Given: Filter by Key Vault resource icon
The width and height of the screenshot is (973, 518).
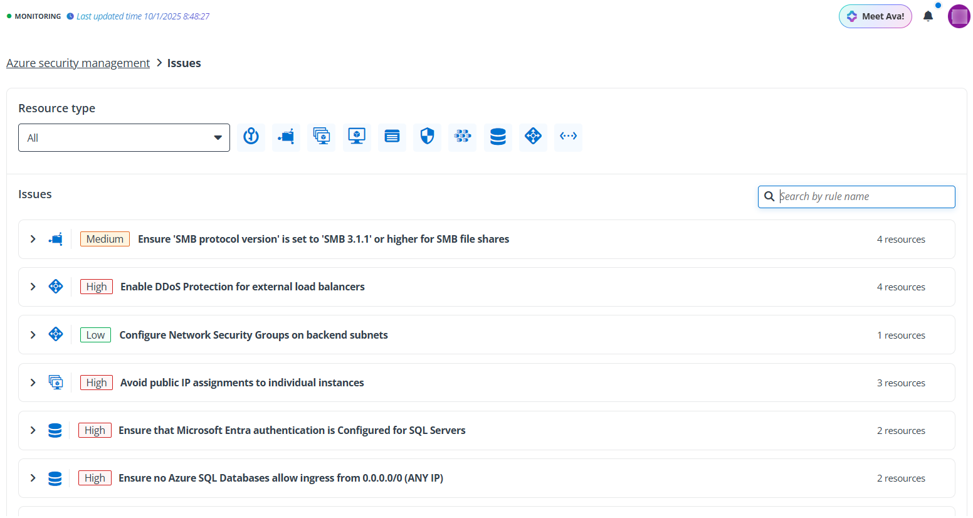Looking at the screenshot, I should (x=251, y=137).
